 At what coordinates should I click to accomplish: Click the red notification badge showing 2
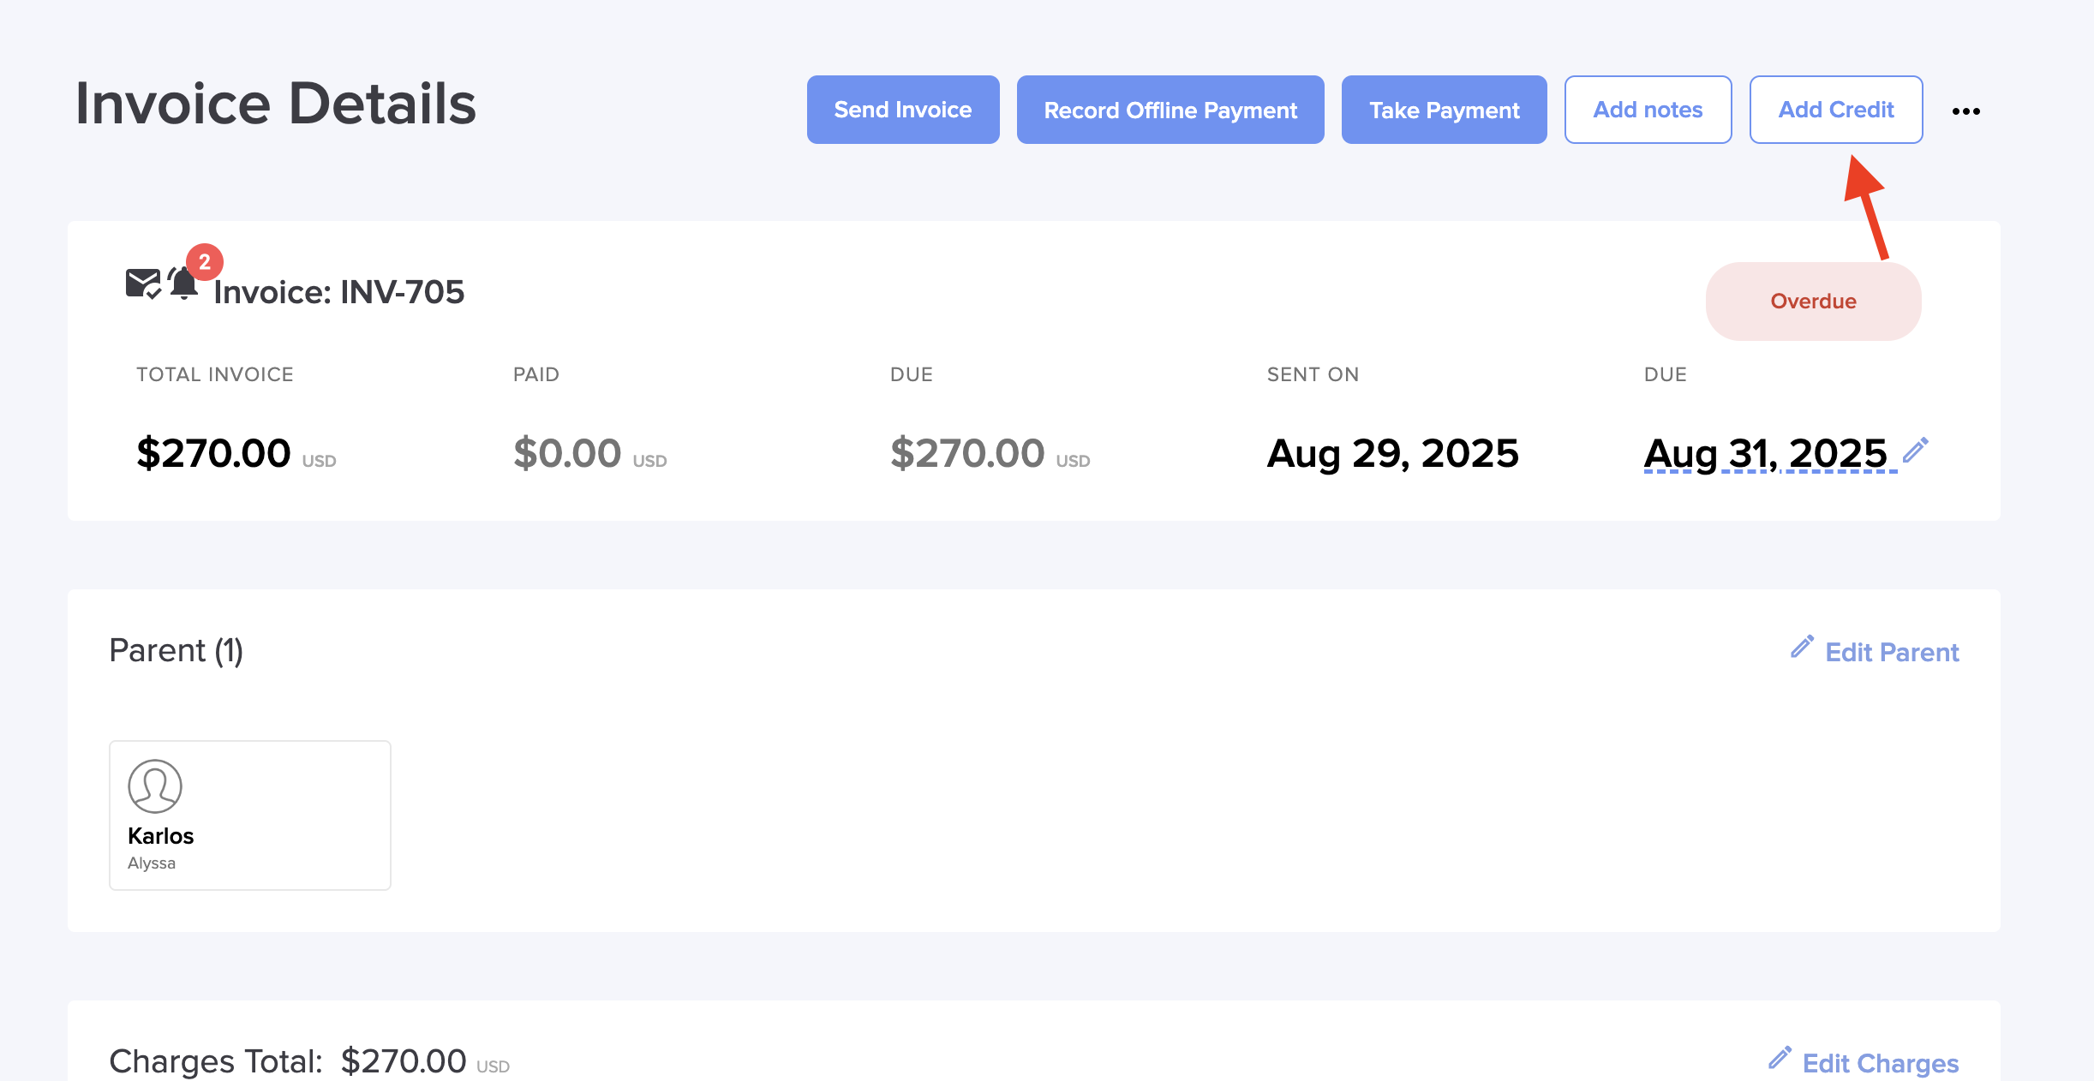[x=205, y=262]
